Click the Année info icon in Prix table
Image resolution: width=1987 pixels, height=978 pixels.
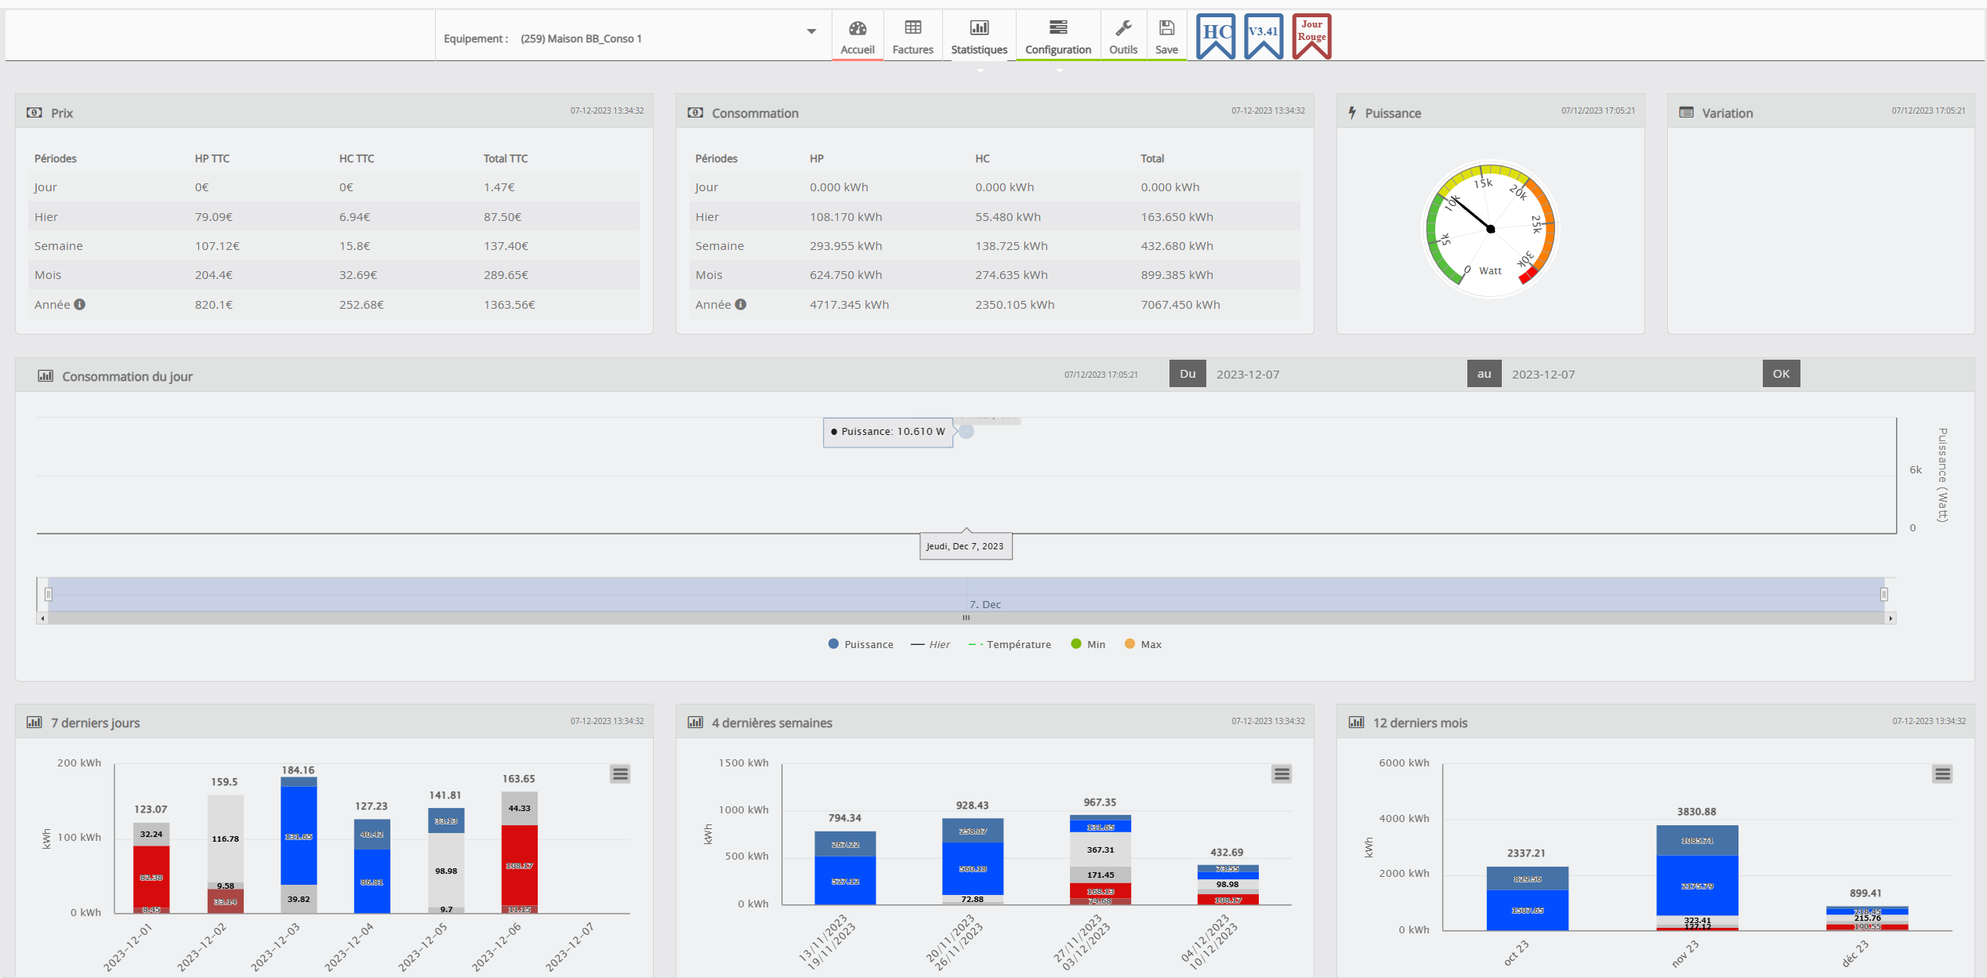(x=80, y=304)
